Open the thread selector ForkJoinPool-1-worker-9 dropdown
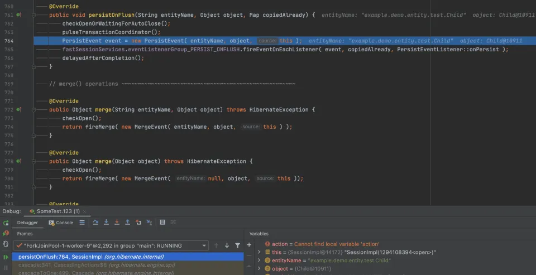The width and height of the screenshot is (536, 275). click(111, 245)
